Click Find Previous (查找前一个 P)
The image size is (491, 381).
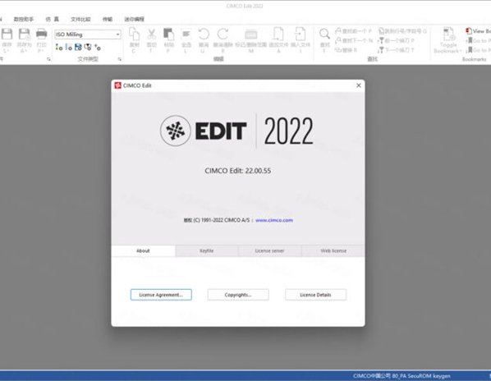click(353, 31)
